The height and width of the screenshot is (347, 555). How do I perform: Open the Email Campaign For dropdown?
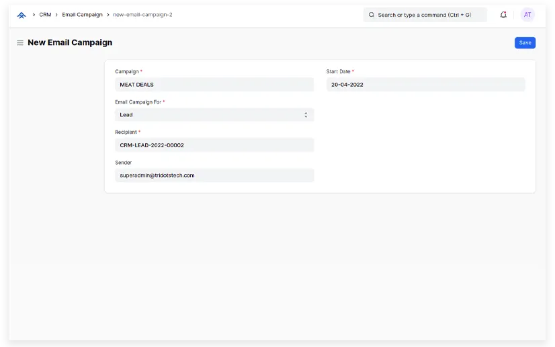pyautogui.click(x=214, y=115)
